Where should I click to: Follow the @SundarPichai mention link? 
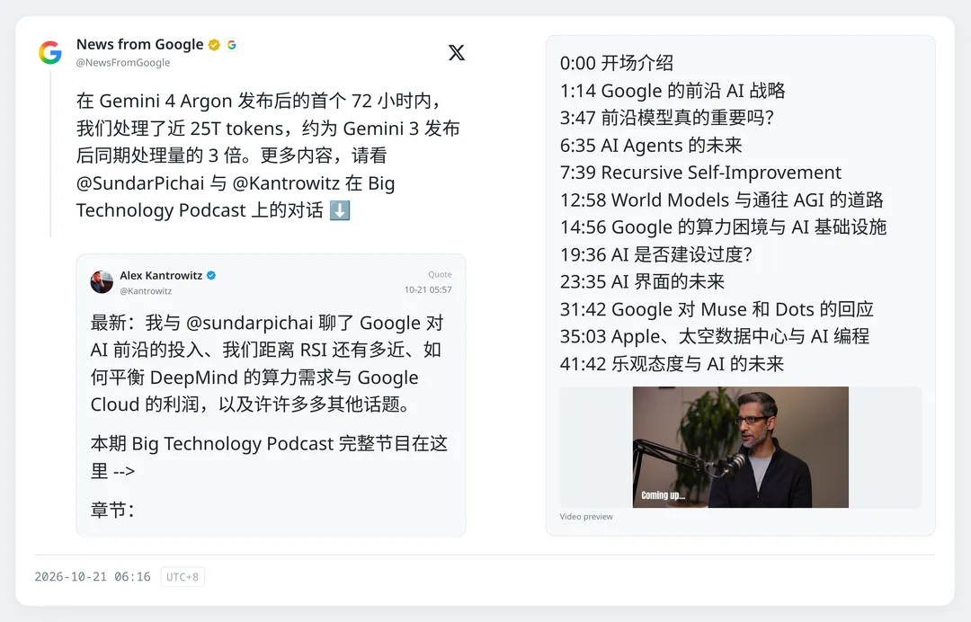click(140, 183)
